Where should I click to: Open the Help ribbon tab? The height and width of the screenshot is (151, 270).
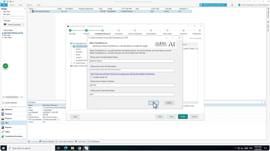tap(38, 5)
